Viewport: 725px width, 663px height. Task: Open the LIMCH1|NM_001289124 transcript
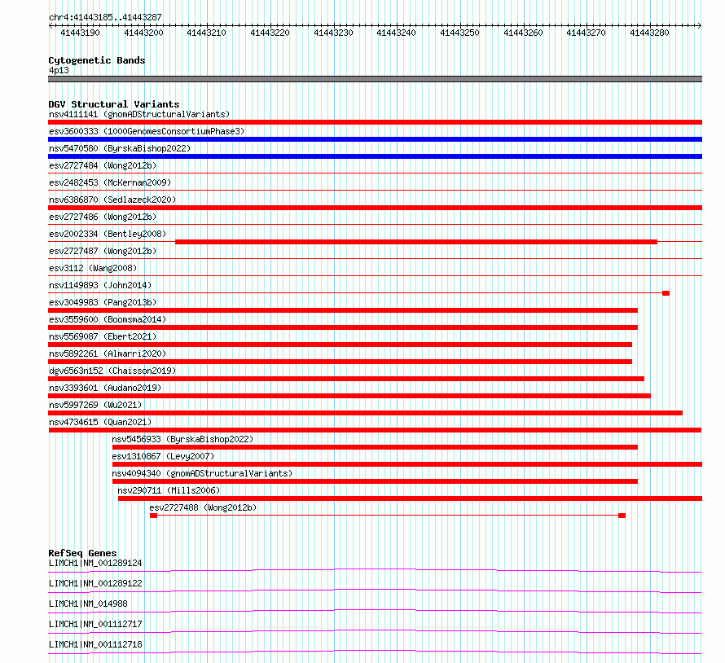[95, 563]
